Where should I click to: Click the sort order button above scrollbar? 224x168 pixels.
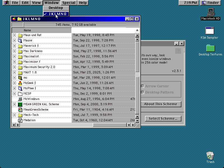137,30
